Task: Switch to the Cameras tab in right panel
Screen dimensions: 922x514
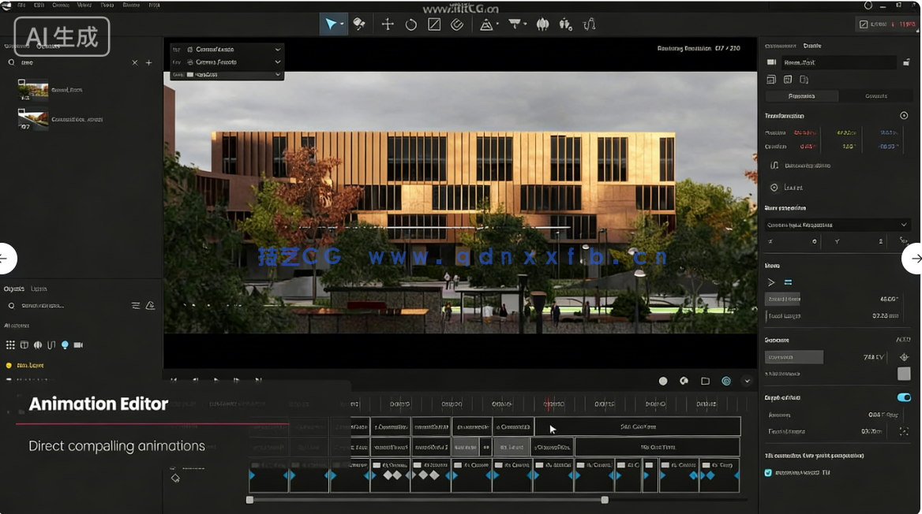Action: [876, 95]
